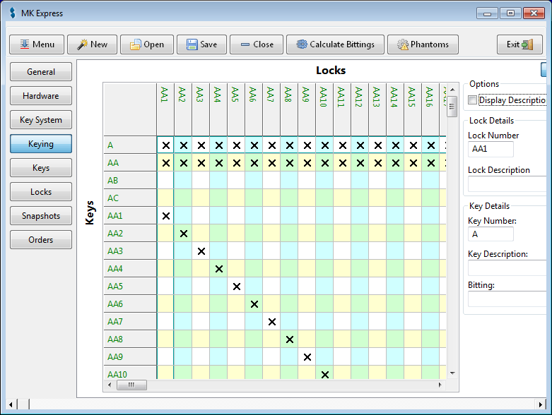Screen dimensions: 552x415
Task: Click the Bitting field
Action: [507, 299]
